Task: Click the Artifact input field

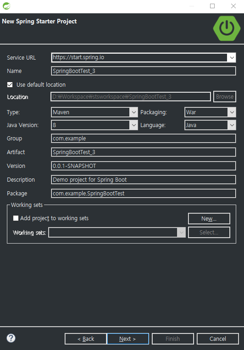Action: [143, 152]
